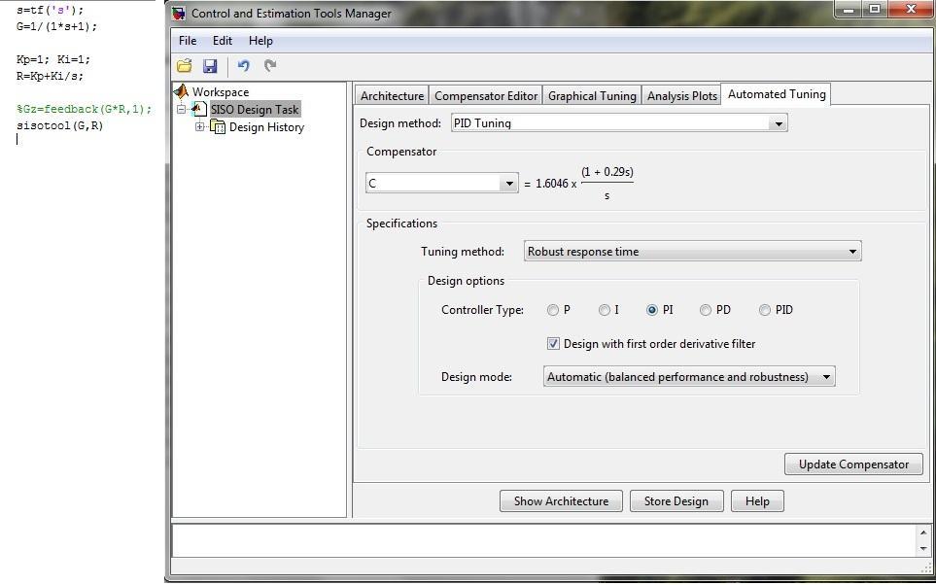The image size is (936, 585).
Task: Click the status pane scroll down arrow
Action: tap(922, 549)
